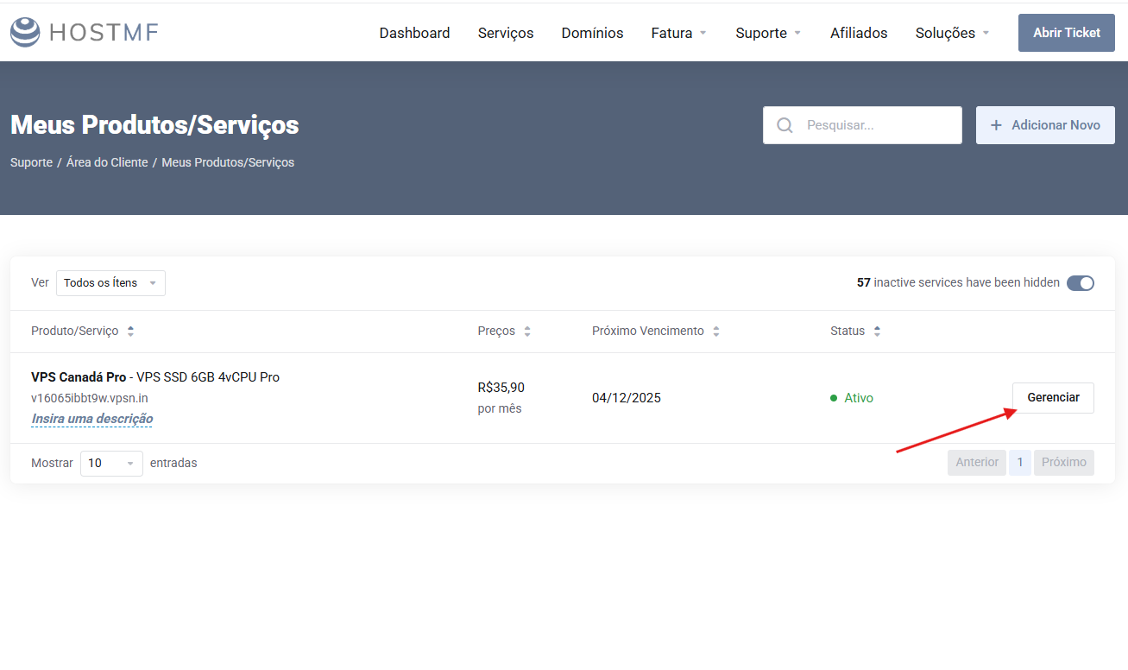This screenshot has height=670, width=1128.
Task: Sort by Status column arrows
Action: click(x=877, y=332)
